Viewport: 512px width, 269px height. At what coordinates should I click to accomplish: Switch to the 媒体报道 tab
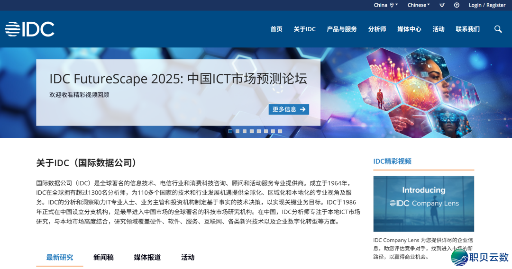tap(147, 257)
